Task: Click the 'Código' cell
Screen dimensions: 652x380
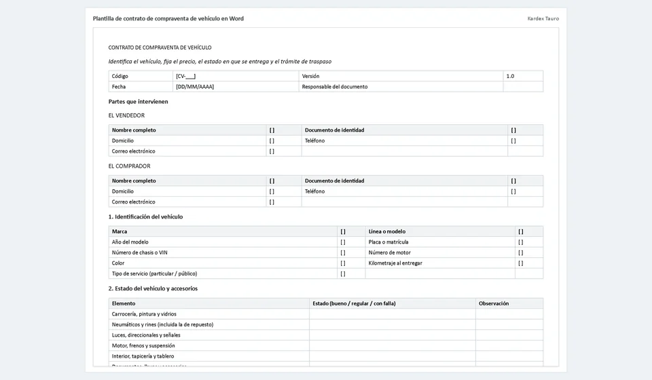Action: [x=141, y=76]
